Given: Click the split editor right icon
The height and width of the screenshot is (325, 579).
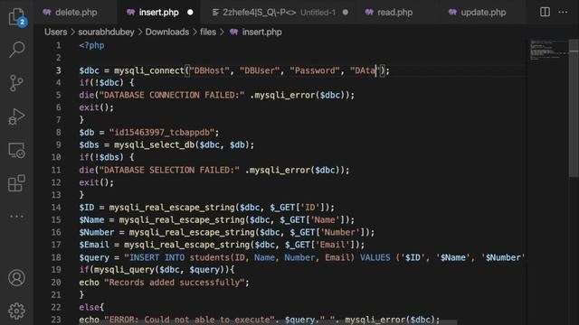Looking at the screenshot, I should [x=545, y=12].
